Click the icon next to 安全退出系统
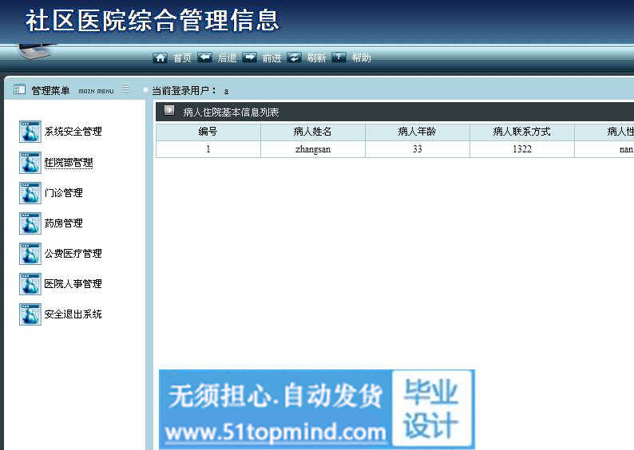634x450 pixels. (x=30, y=314)
